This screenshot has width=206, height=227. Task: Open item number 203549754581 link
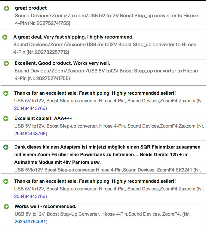[x=30, y=221]
